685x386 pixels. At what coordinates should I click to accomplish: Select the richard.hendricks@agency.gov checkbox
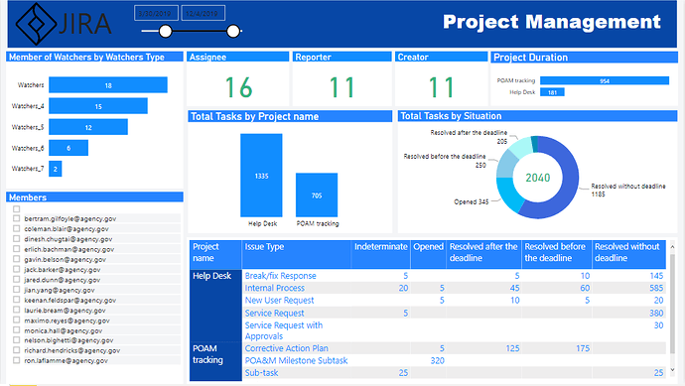(x=17, y=350)
